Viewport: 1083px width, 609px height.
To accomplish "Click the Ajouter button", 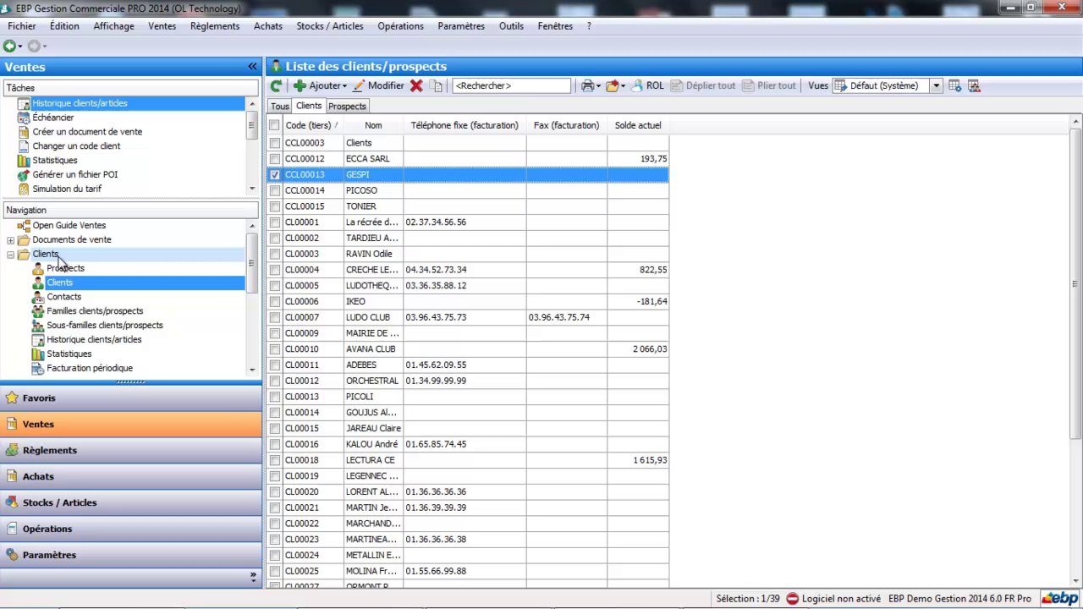I will [318, 85].
